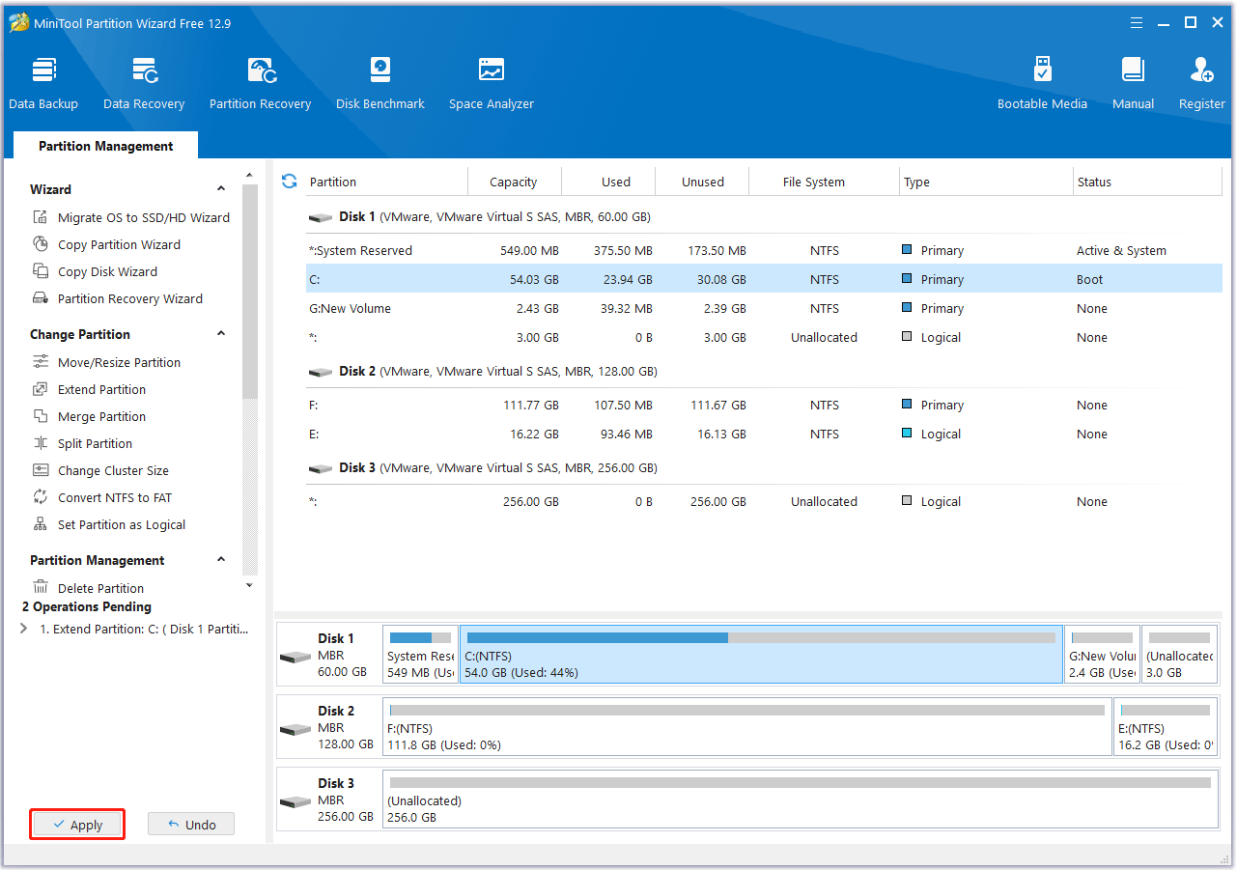Select Disk 3 Unallocated block in disk map

point(800,799)
